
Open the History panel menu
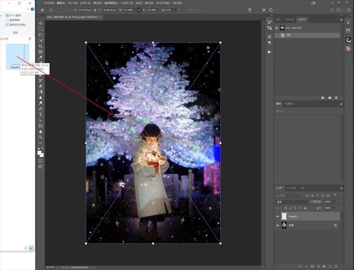point(341,20)
